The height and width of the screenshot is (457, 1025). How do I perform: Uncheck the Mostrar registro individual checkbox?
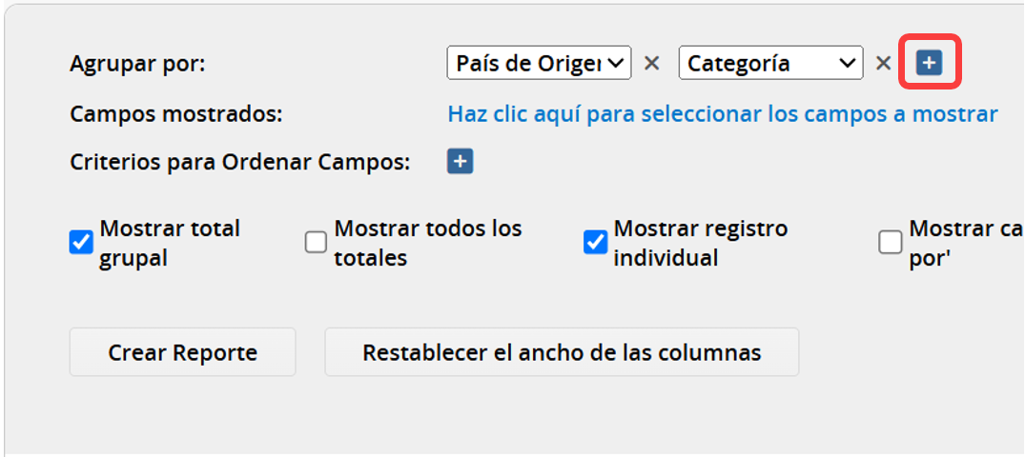tap(595, 243)
